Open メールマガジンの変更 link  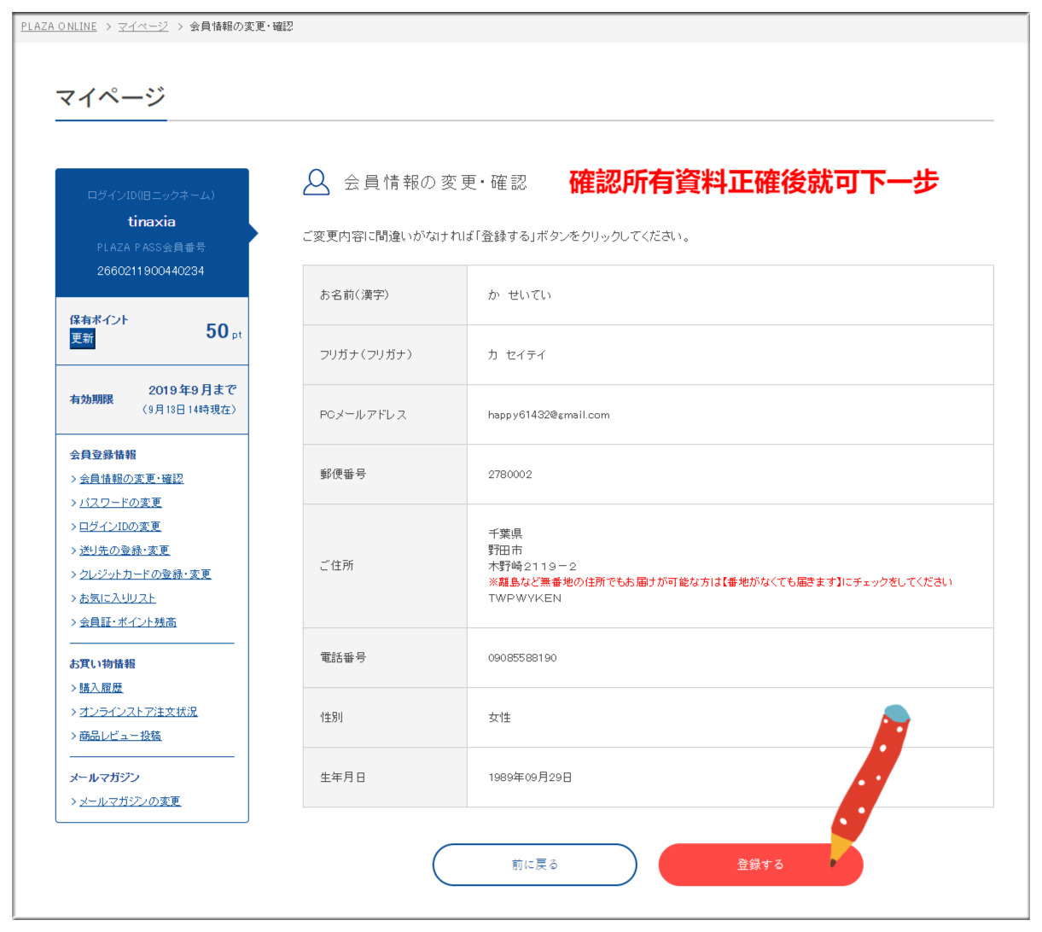click(130, 801)
